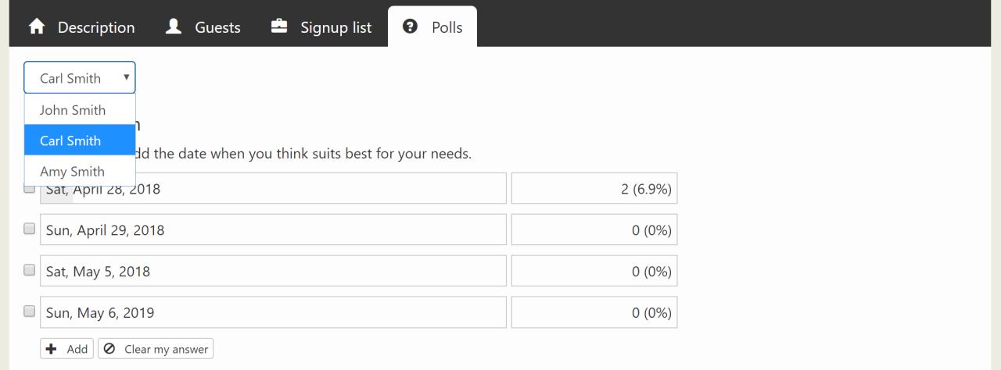Click the 2 (6.9%) vote count field
The height and width of the screenshot is (370, 1001).
click(594, 188)
